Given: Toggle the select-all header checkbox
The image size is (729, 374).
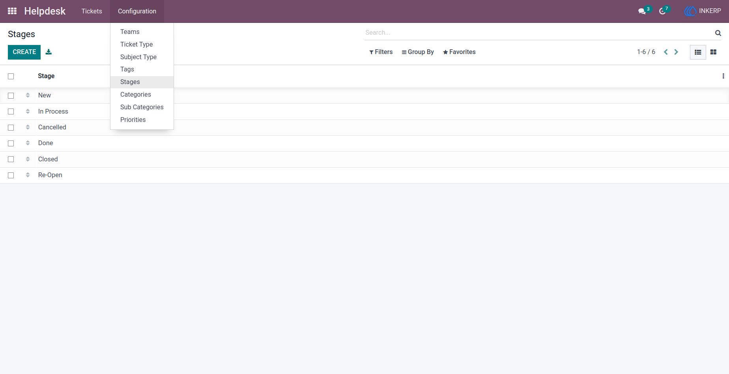Looking at the screenshot, I should tap(11, 76).
